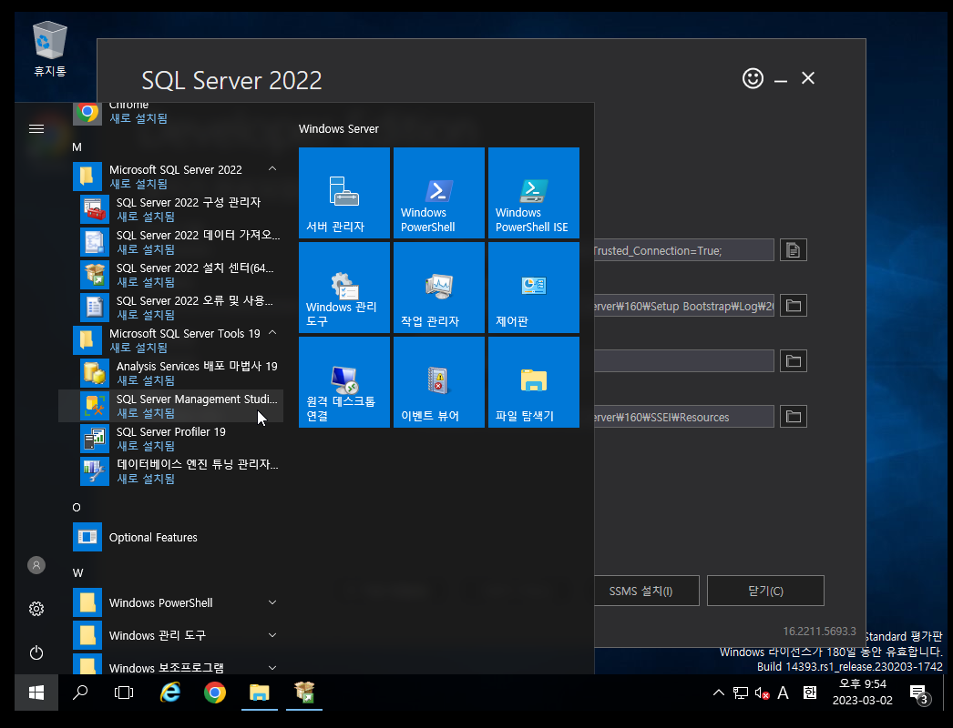Click the SSEI Resources path field
Screen dimensions: 953x728
(x=683, y=417)
